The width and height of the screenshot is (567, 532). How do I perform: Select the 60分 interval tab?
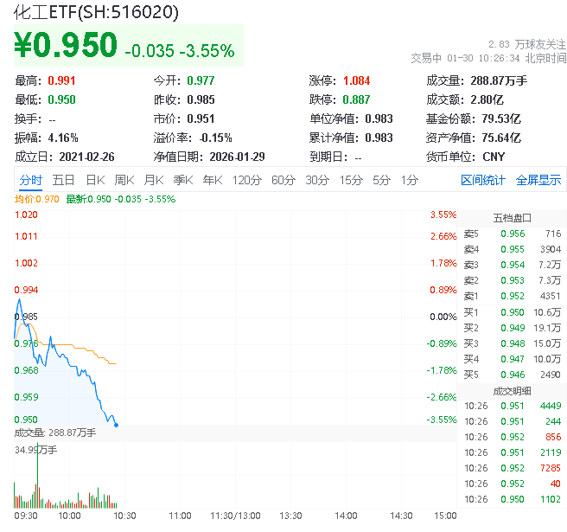[283, 180]
